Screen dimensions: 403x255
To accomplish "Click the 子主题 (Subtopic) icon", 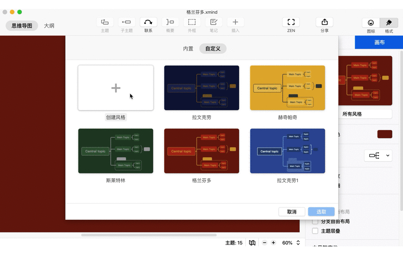I will click(x=126, y=22).
